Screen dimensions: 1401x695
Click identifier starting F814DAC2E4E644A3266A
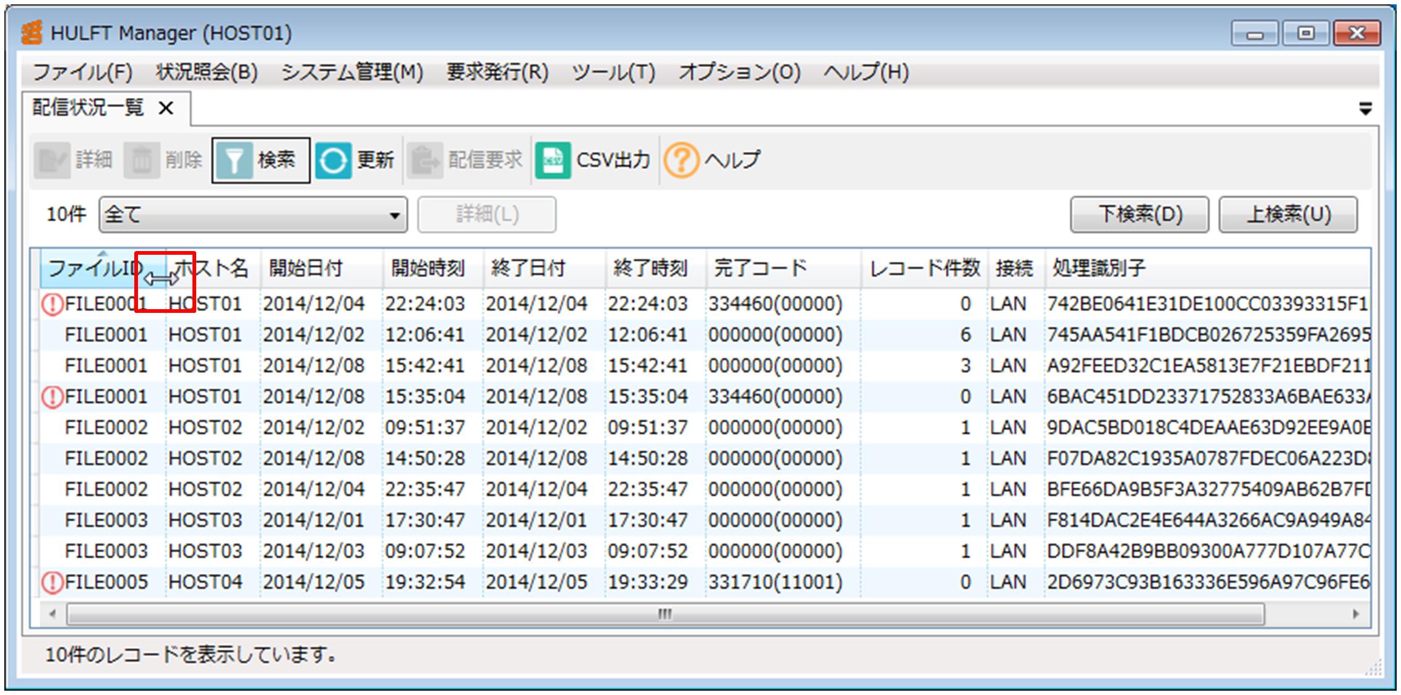pos(1208,520)
